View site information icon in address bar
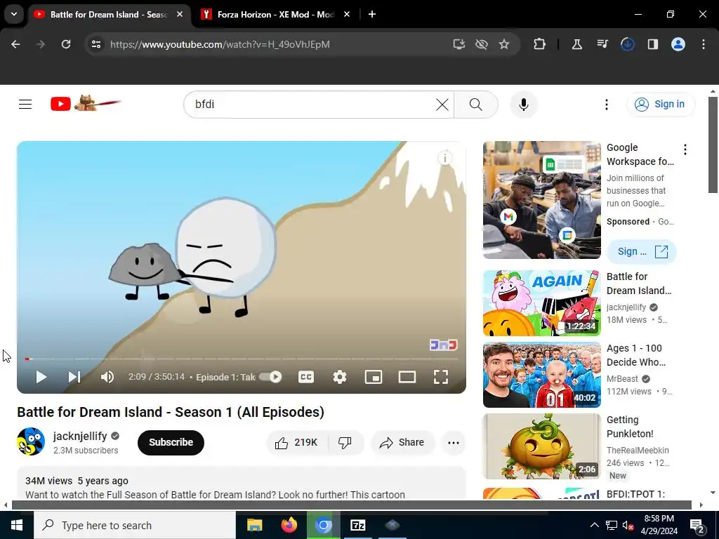The image size is (719, 539). click(x=96, y=44)
